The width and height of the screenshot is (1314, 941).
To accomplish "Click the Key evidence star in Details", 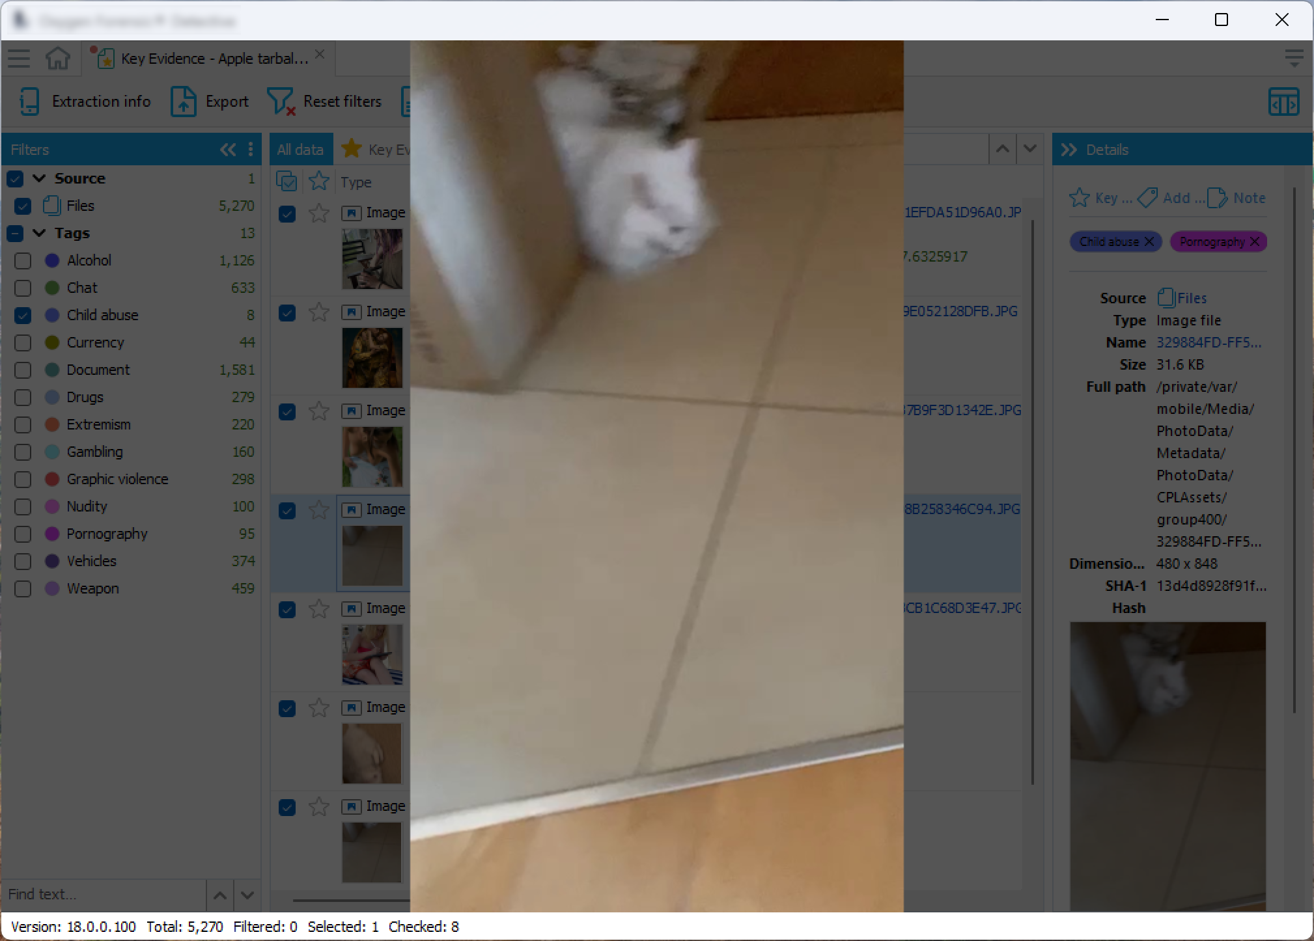I will click(1080, 198).
